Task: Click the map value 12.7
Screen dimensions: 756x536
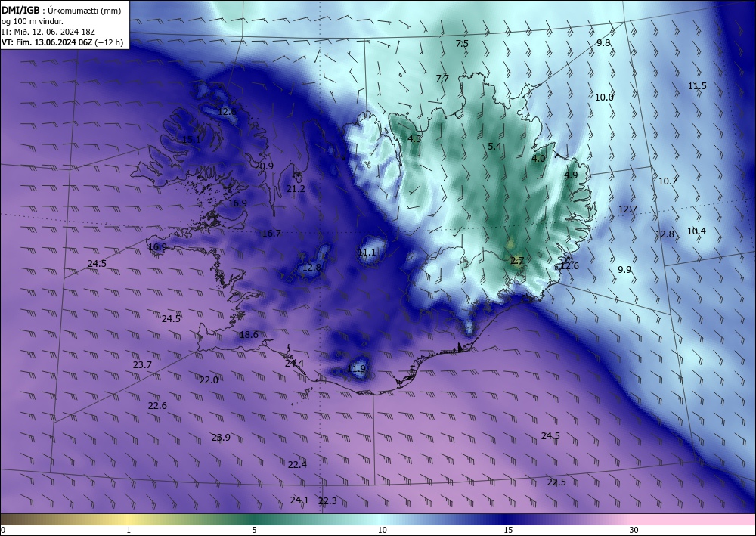Action: [x=627, y=209]
